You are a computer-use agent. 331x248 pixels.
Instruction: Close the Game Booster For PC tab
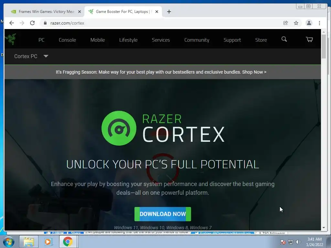(157, 12)
